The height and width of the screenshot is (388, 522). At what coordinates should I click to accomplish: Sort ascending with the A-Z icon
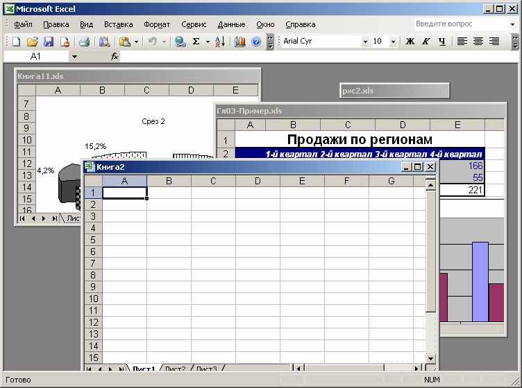(220, 42)
